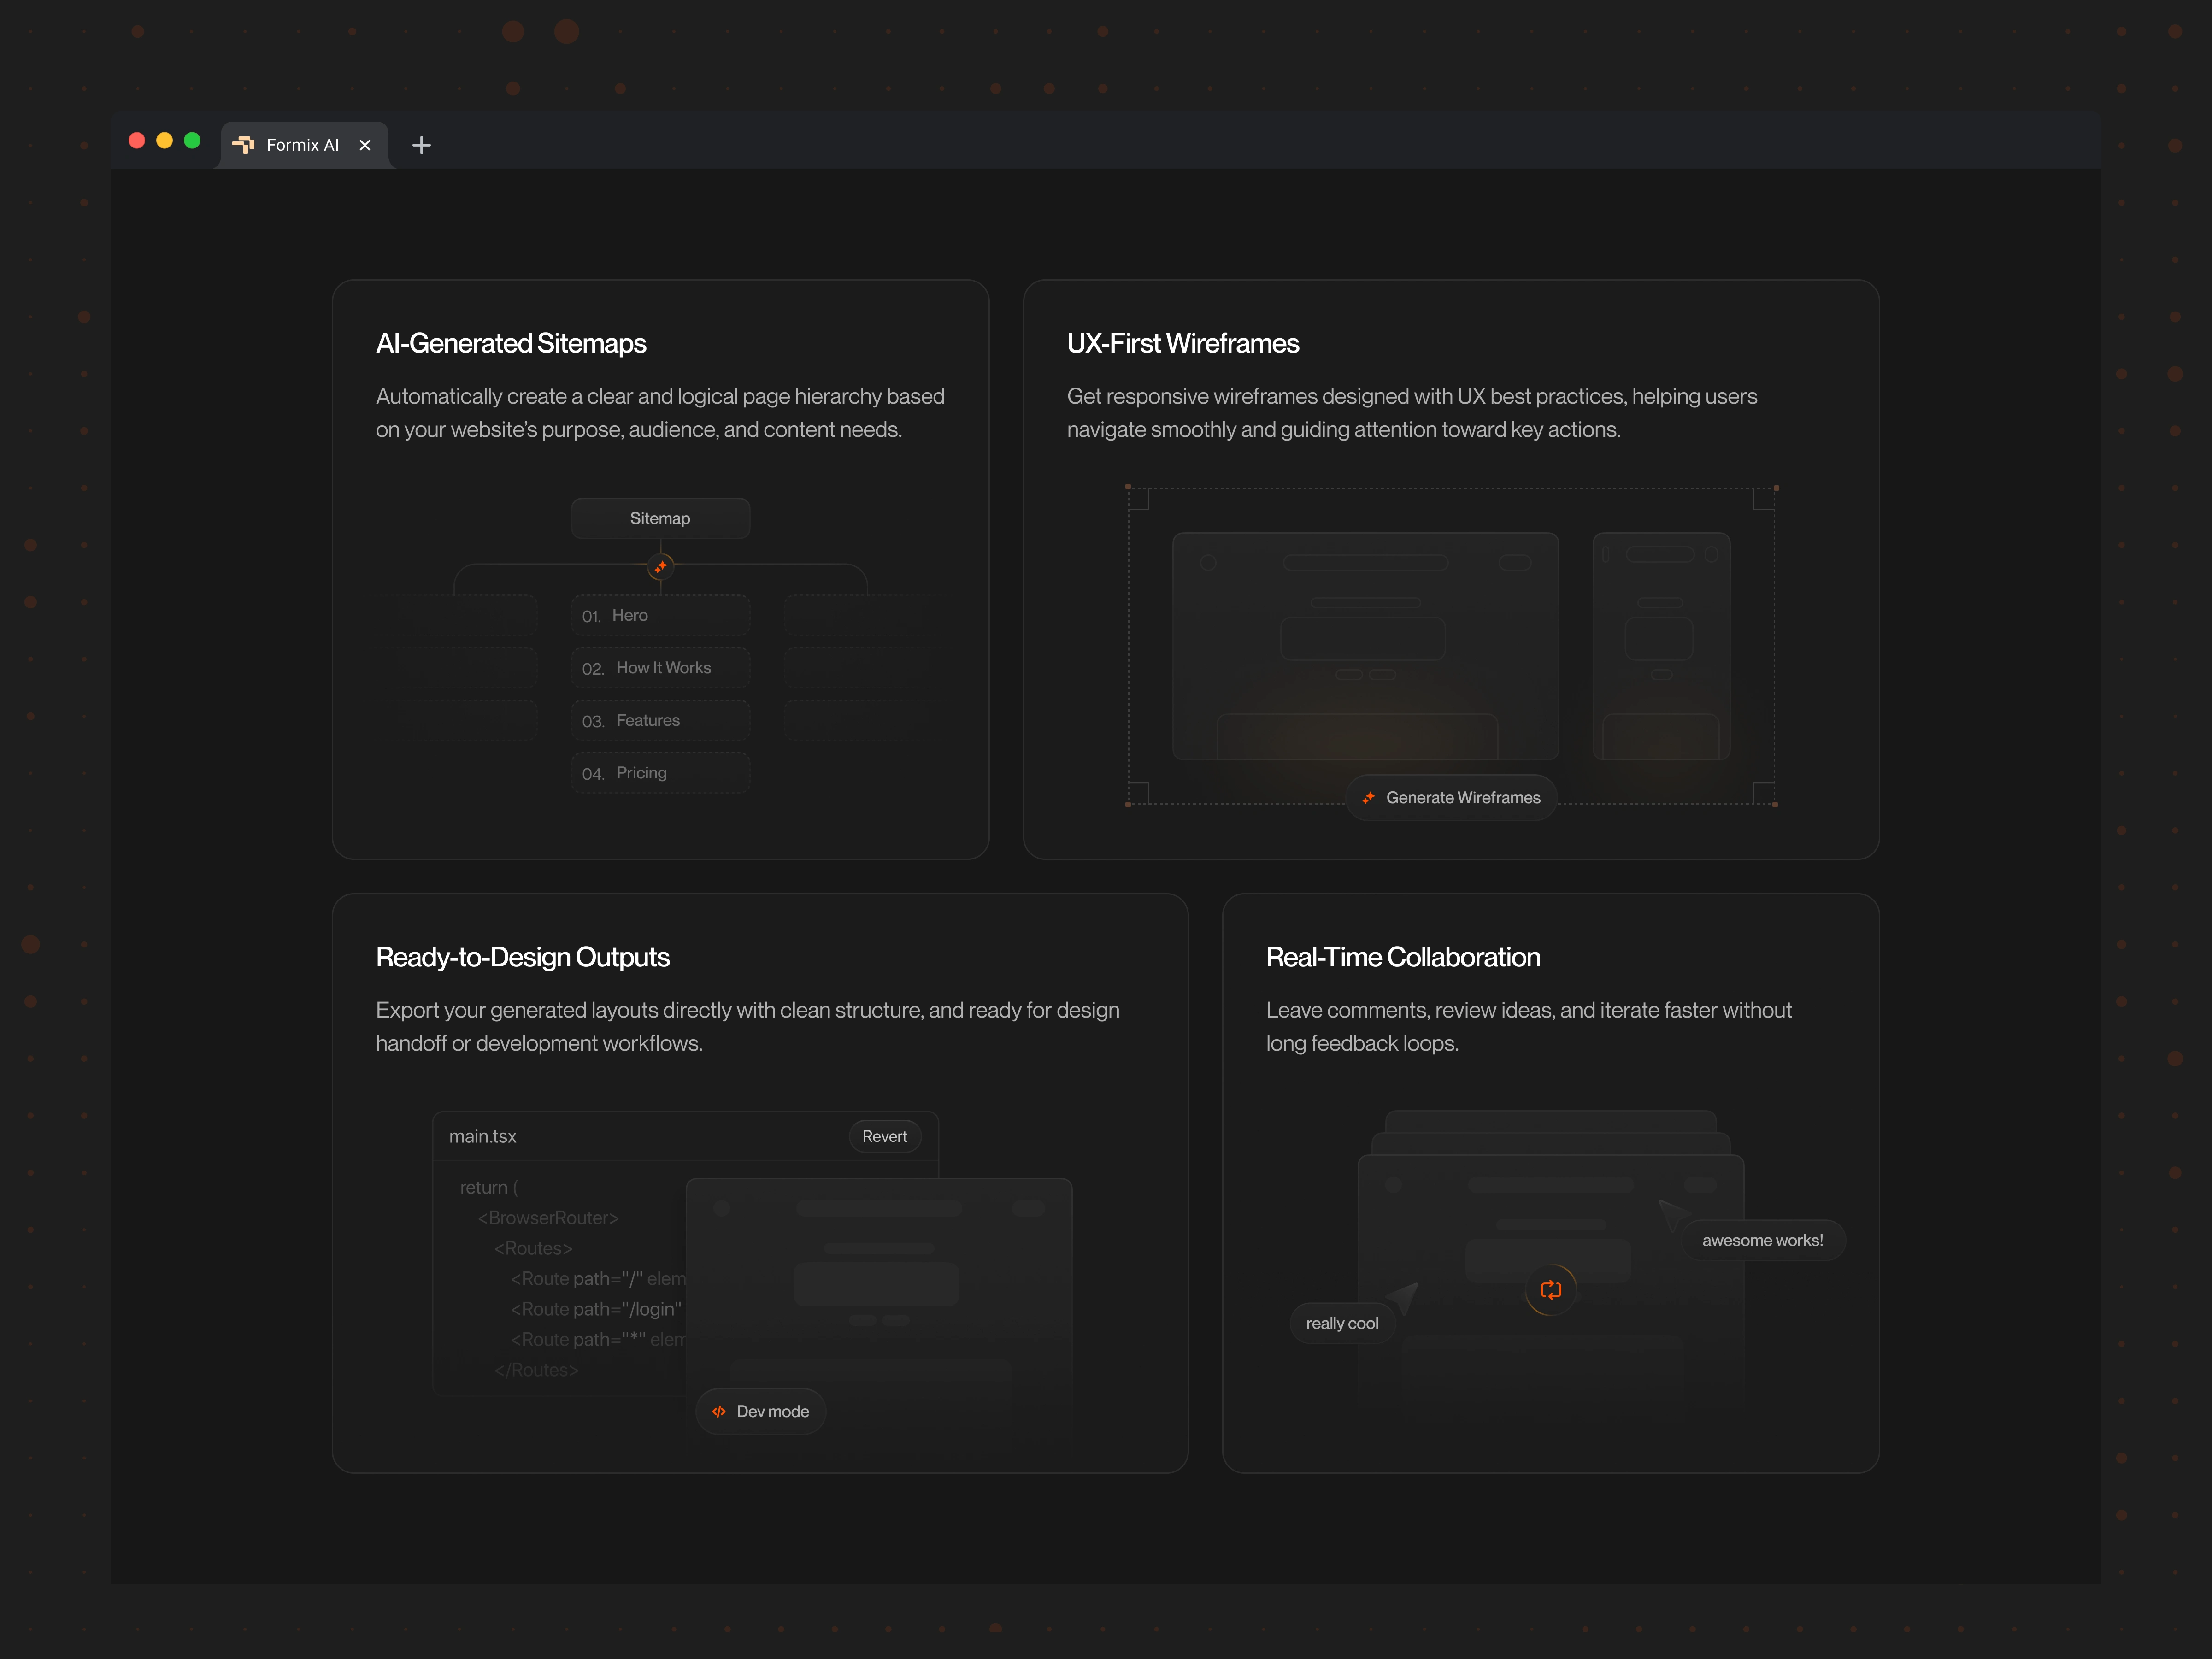Viewport: 2212px width, 1659px height.
Task: Select the 02. How It Works item
Action: coord(660,668)
